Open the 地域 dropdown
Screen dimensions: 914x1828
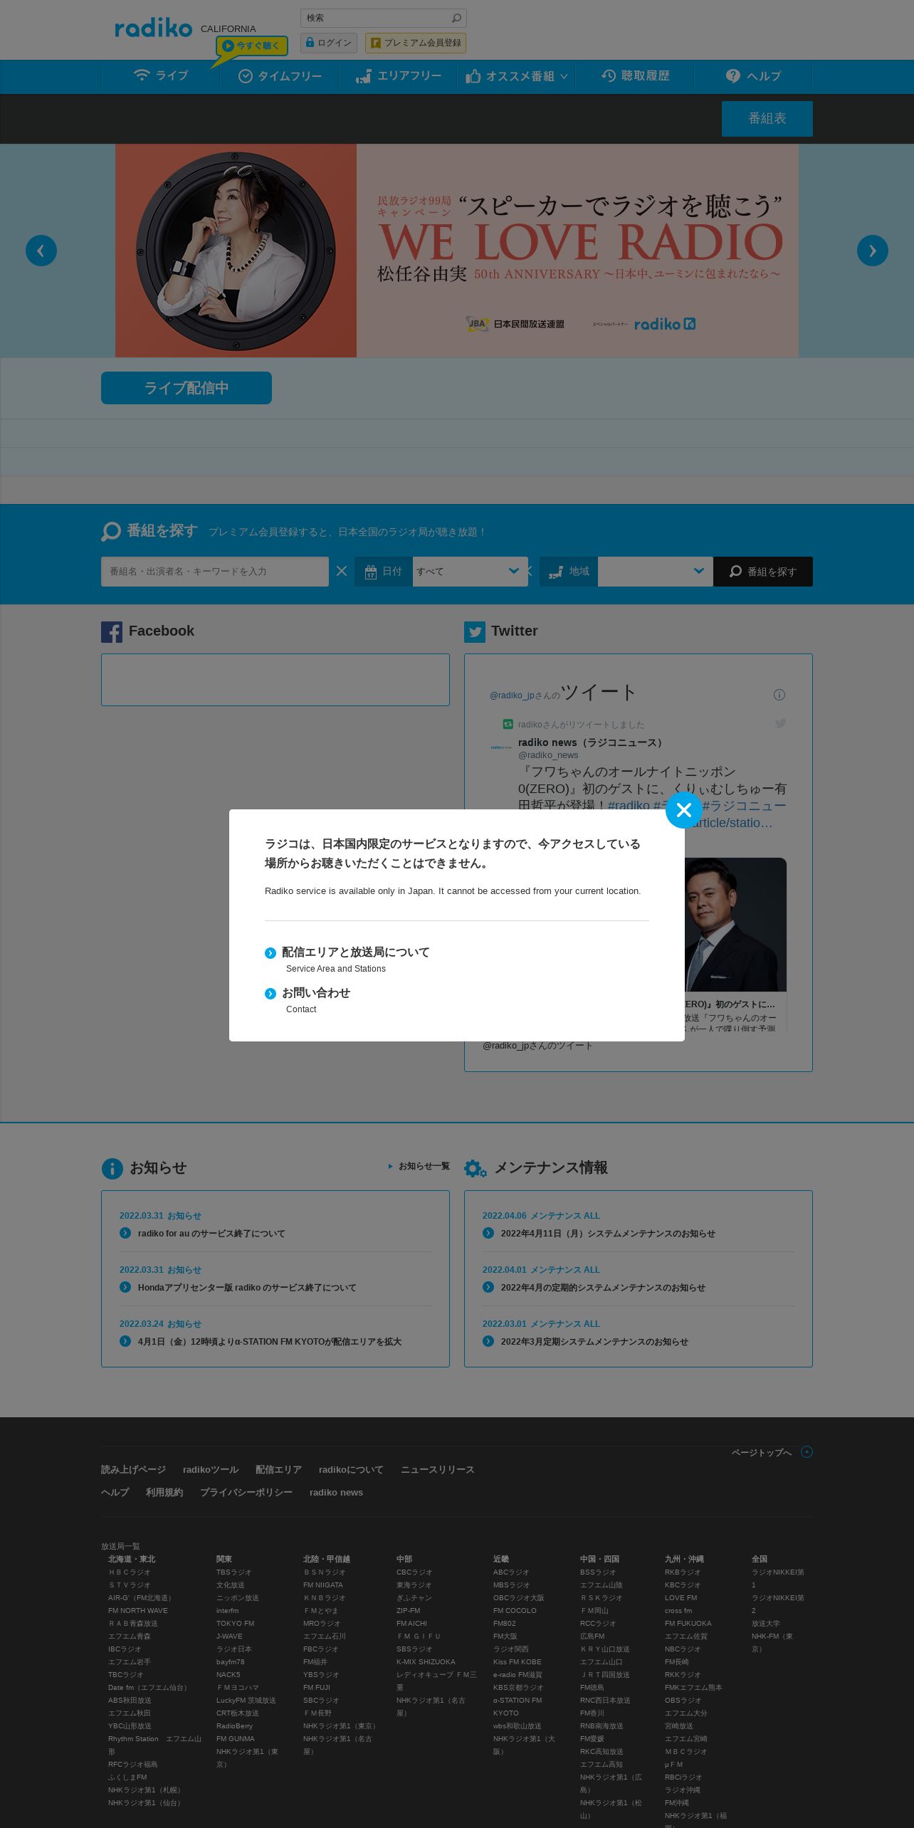point(656,572)
